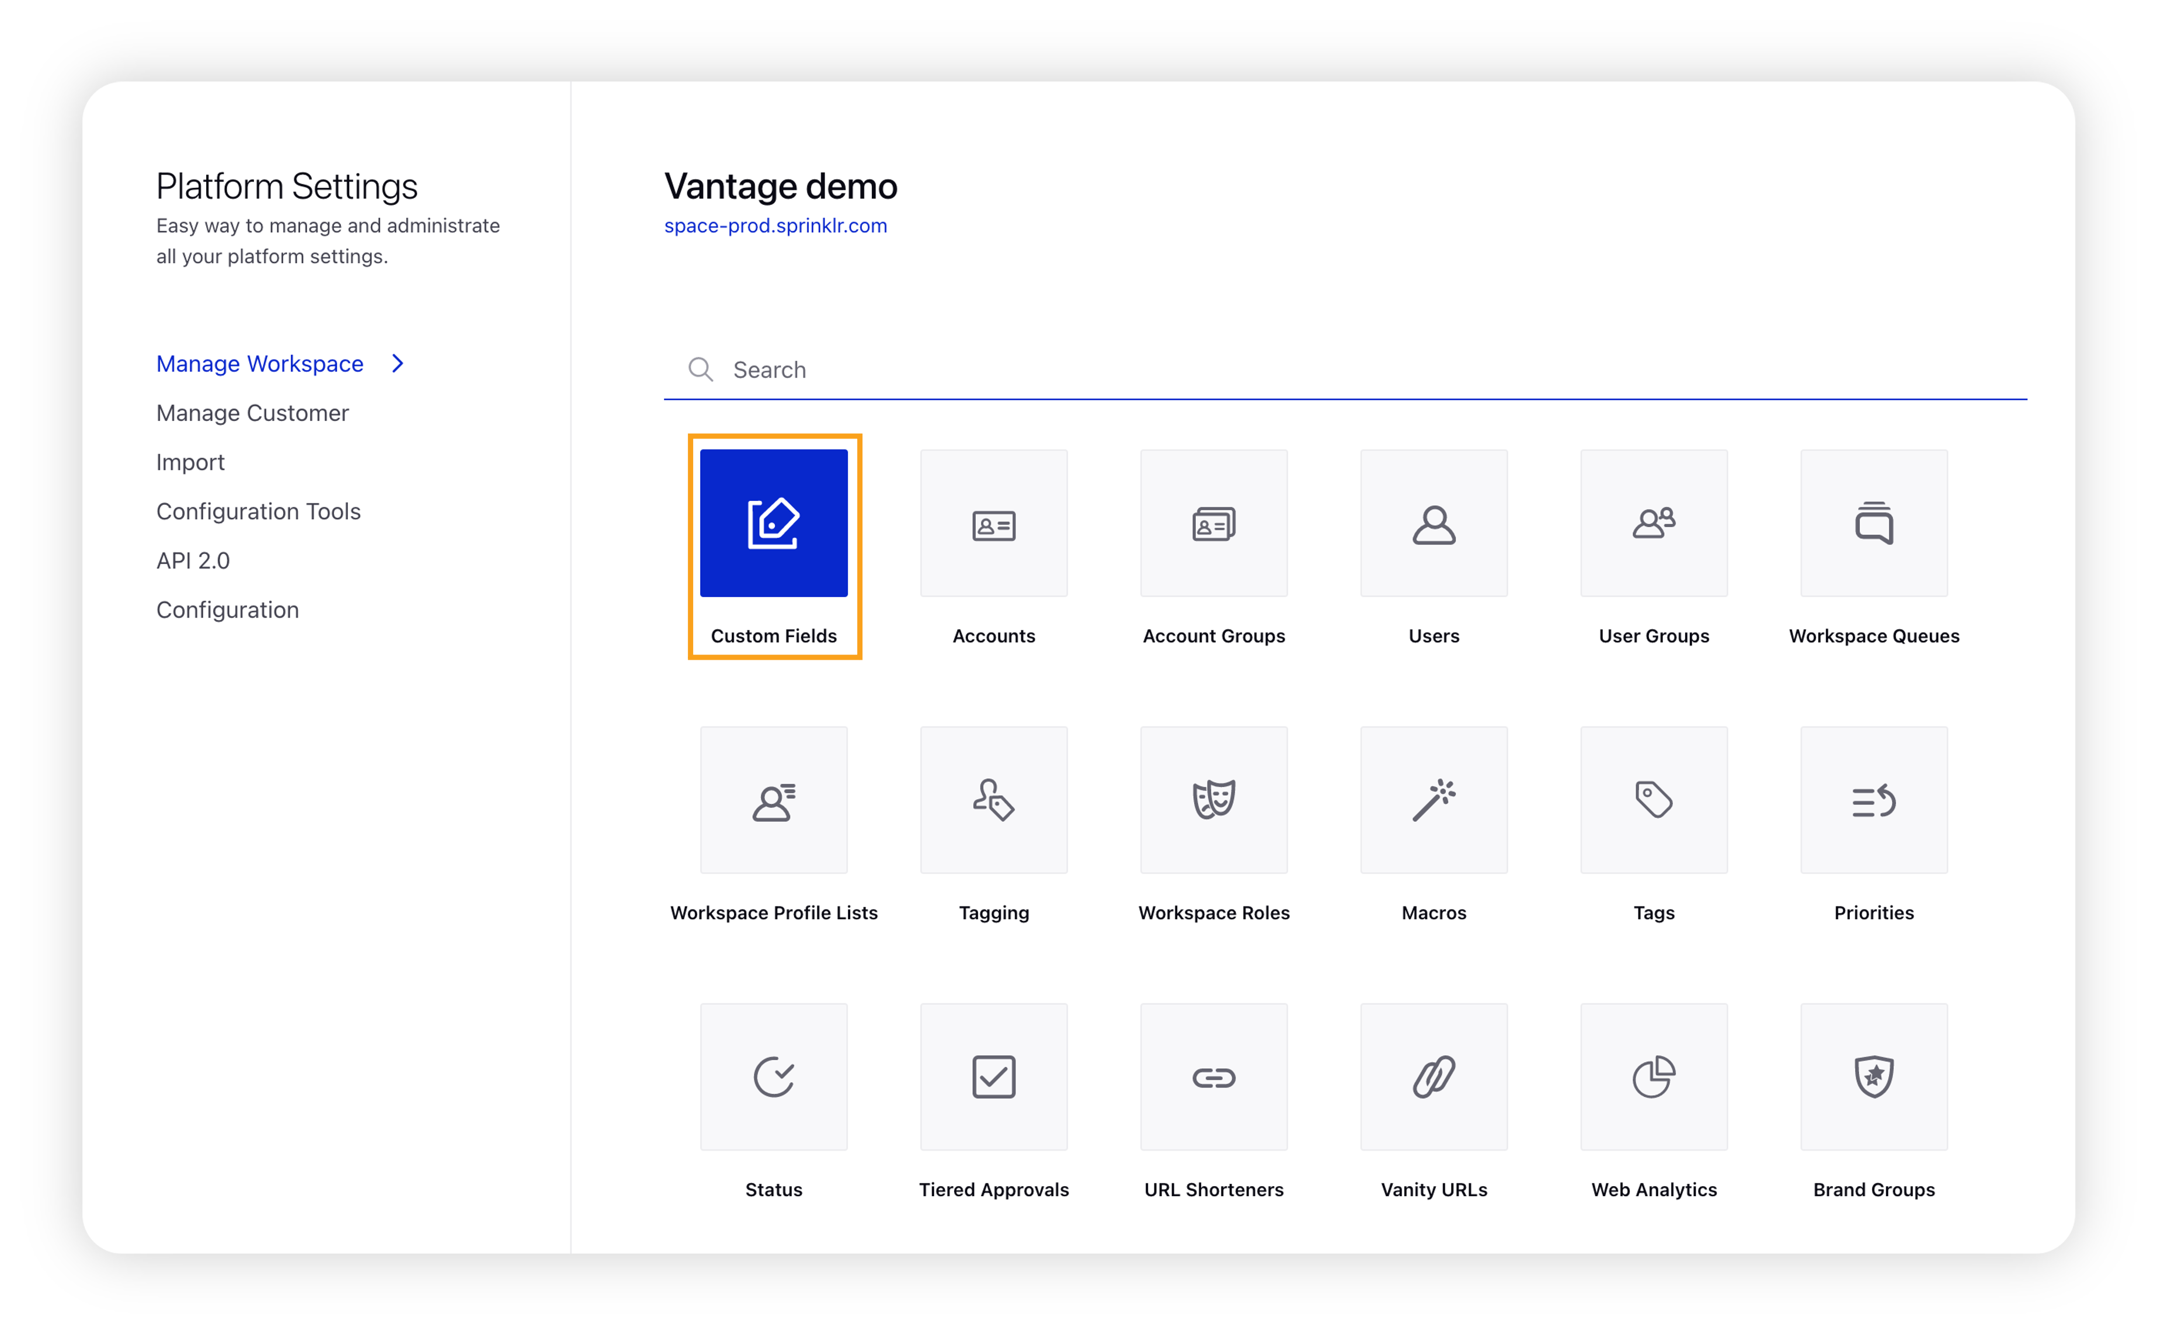This screenshot has height=1335, width=2157.
Task: Open the User Groups icon
Action: click(x=1654, y=522)
